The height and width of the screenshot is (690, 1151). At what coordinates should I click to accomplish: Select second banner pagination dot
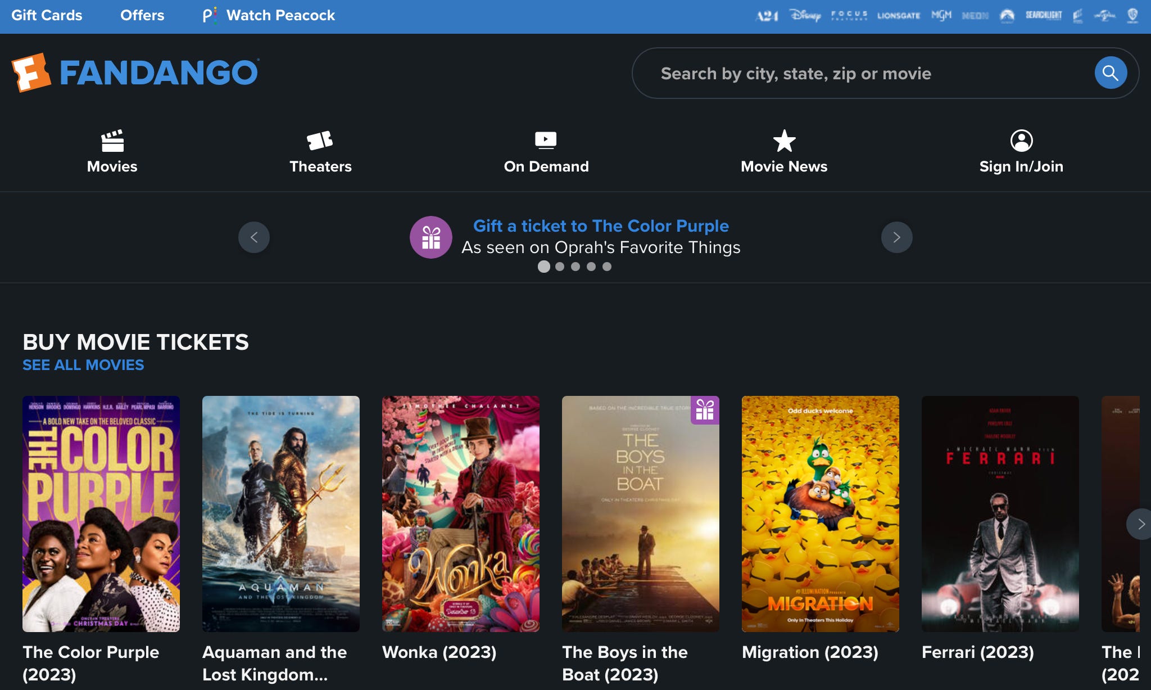tap(560, 267)
